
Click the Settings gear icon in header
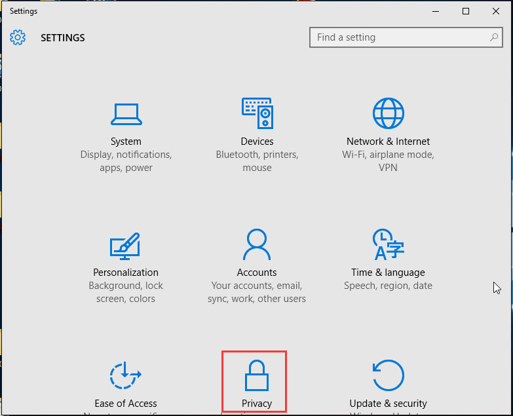18,37
